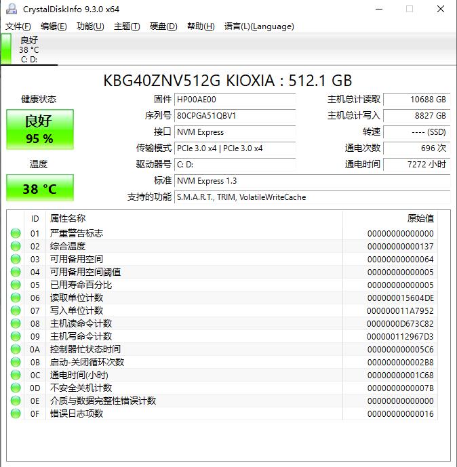Image resolution: width=457 pixels, height=467 pixels.
Task: Select the 读取单位计数 attribute name
Action: tap(77, 298)
